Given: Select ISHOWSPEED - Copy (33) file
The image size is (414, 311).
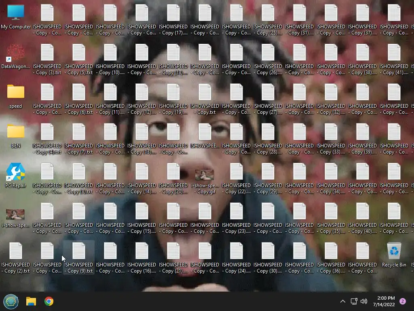Looking at the screenshot, I should point(331,139).
